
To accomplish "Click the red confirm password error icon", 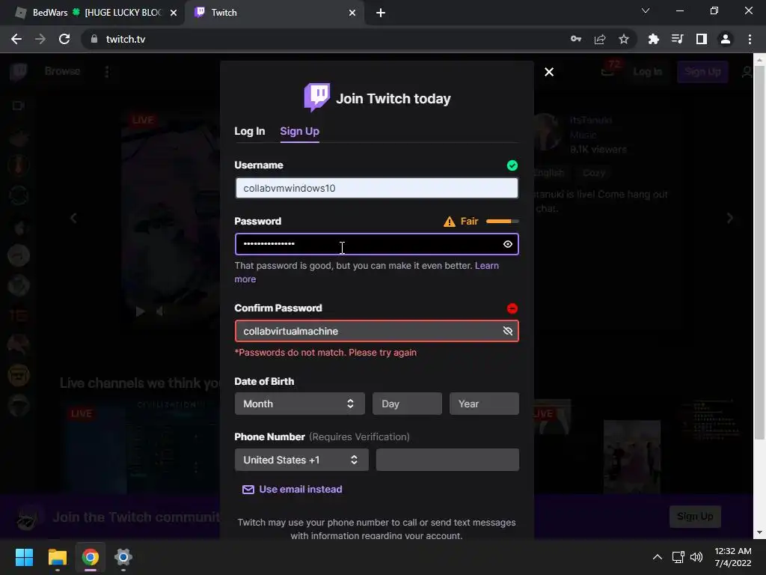I will click(x=512, y=308).
